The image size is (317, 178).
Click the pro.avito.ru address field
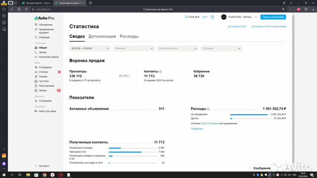(x=43, y=9)
